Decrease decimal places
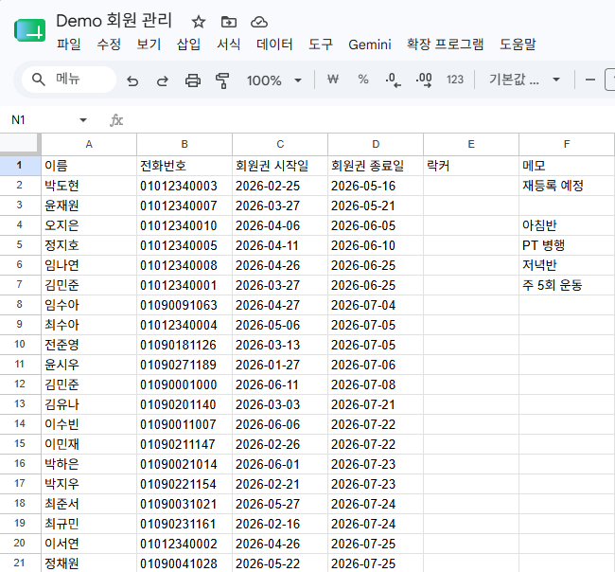Image resolution: width=615 pixels, height=572 pixels. (x=393, y=80)
